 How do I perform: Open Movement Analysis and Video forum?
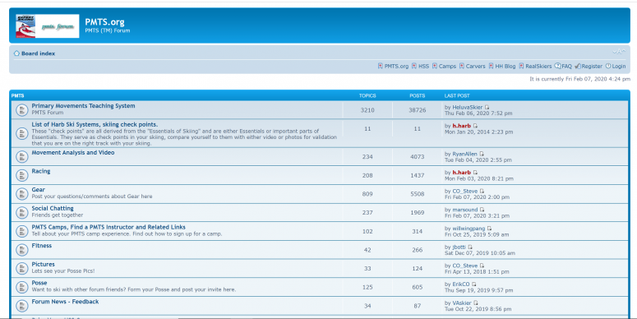coord(73,152)
